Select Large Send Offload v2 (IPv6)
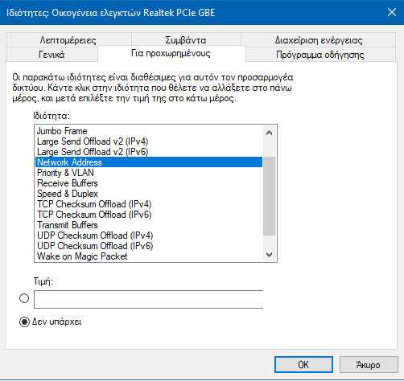The image size is (404, 381). tap(149, 152)
